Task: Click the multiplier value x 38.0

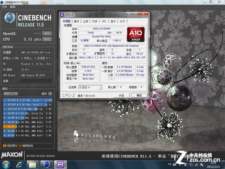Action: click(88, 71)
